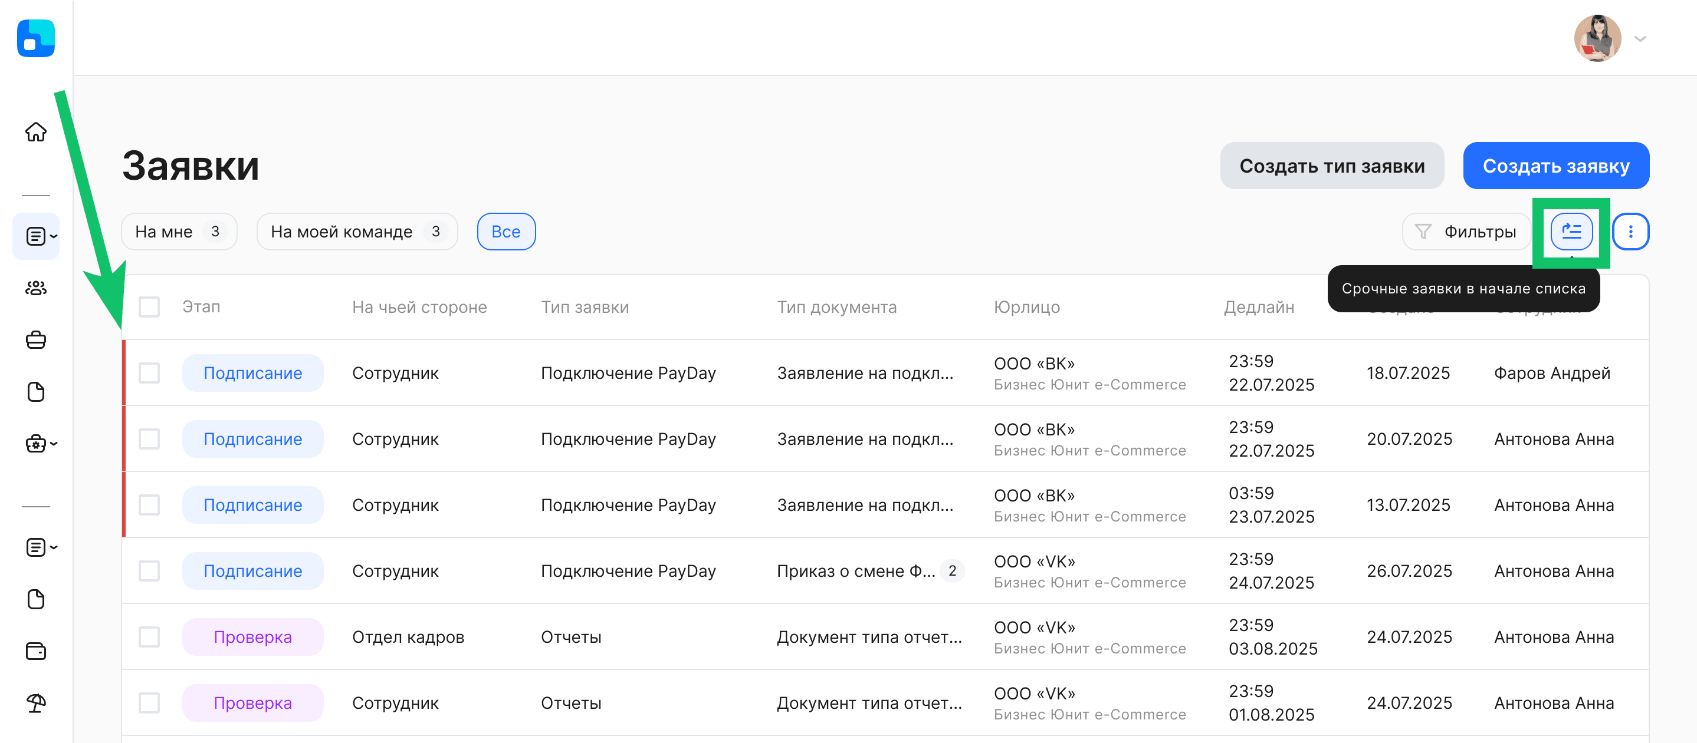This screenshot has height=743, width=1697.
Task: Click the home icon in sidebar
Action: pos(35,131)
